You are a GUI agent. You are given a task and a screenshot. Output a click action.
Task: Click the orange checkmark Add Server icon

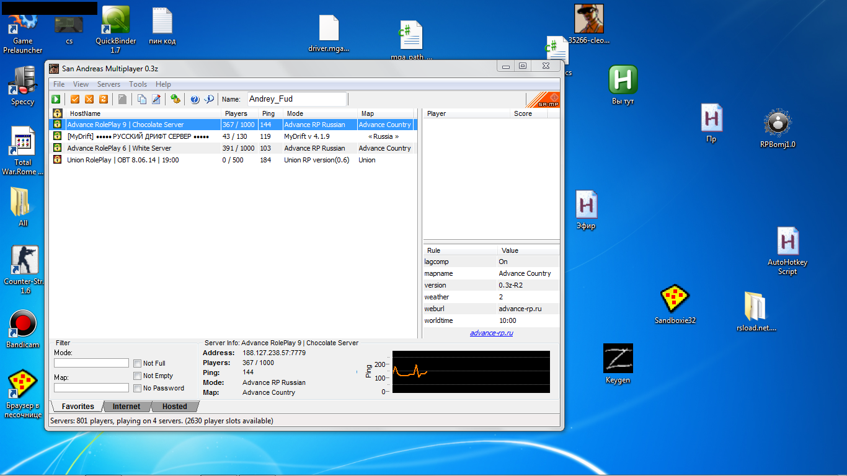pos(75,99)
